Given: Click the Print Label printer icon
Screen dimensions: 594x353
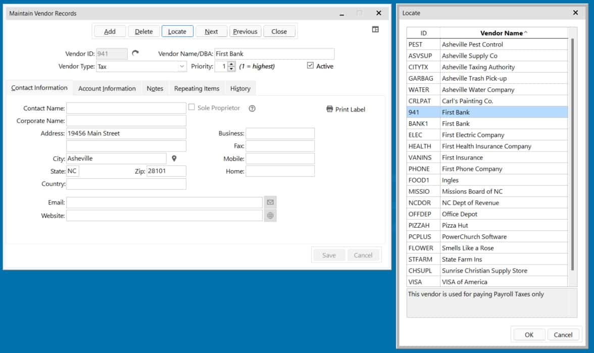Looking at the screenshot, I should click(x=329, y=109).
